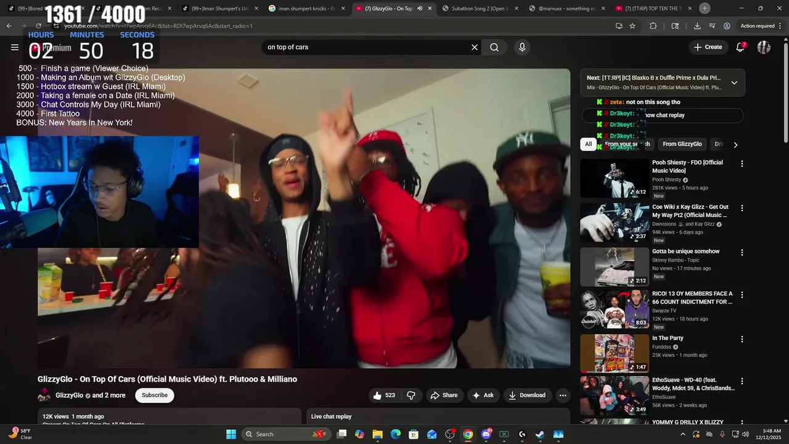This screenshot has height=444, width=789.
Task: Open options for Get Out My Way Pt2
Action: (x=742, y=208)
